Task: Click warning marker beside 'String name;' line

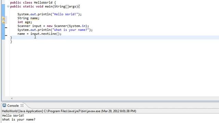Action: coord(3,18)
